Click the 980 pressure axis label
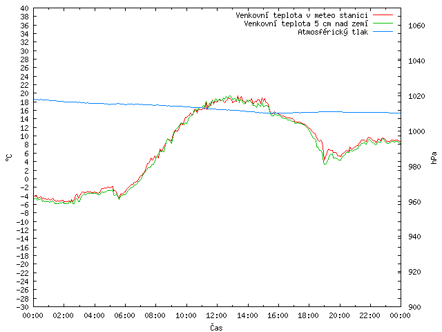The image size is (442, 332). (414, 167)
